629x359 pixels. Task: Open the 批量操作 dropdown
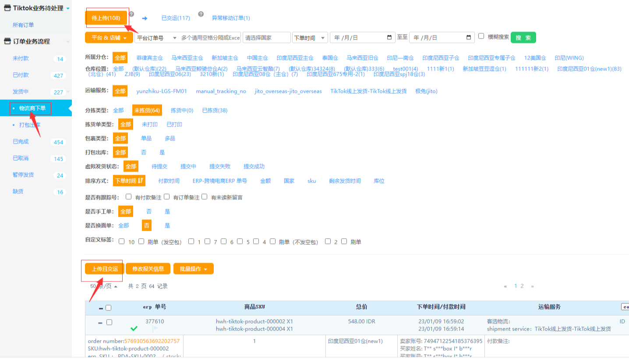(x=194, y=269)
